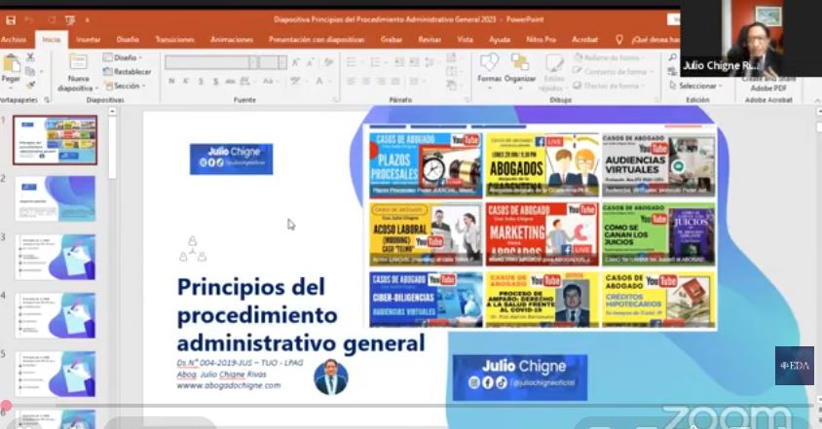This screenshot has height=429, width=822.
Task: Open the font name combo box dropdown
Action: (x=253, y=62)
